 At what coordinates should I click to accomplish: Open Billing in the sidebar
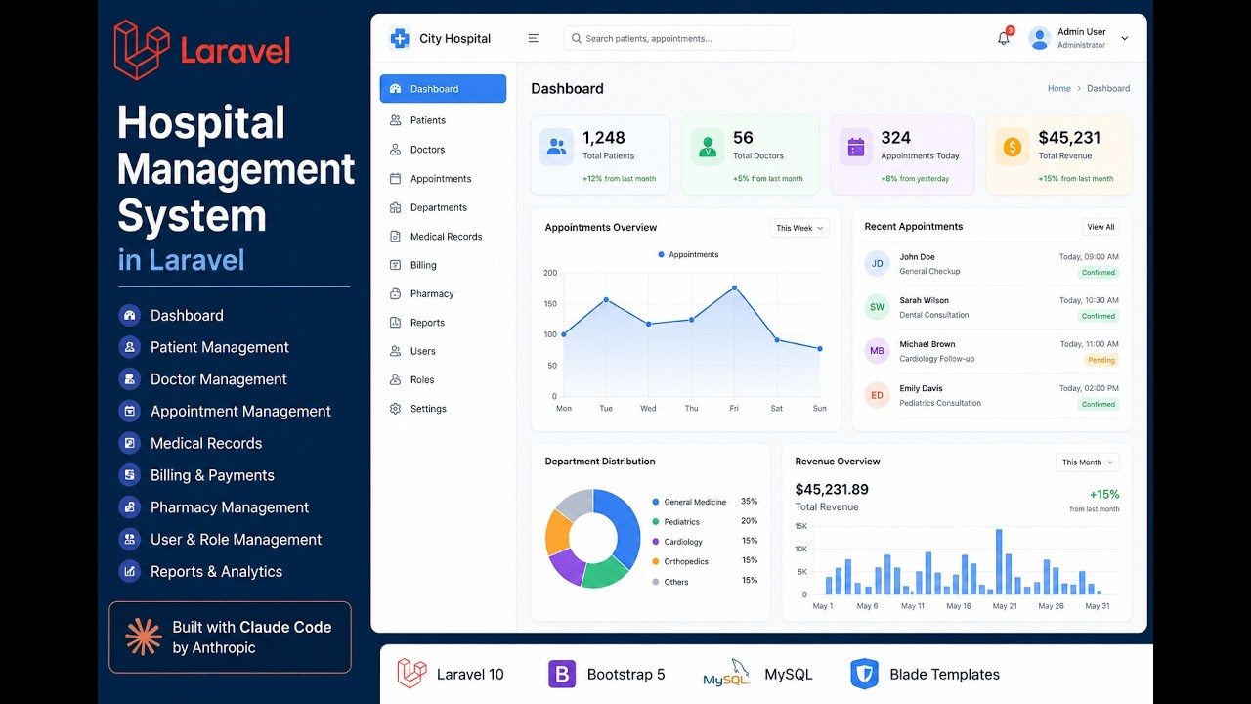[443, 265]
